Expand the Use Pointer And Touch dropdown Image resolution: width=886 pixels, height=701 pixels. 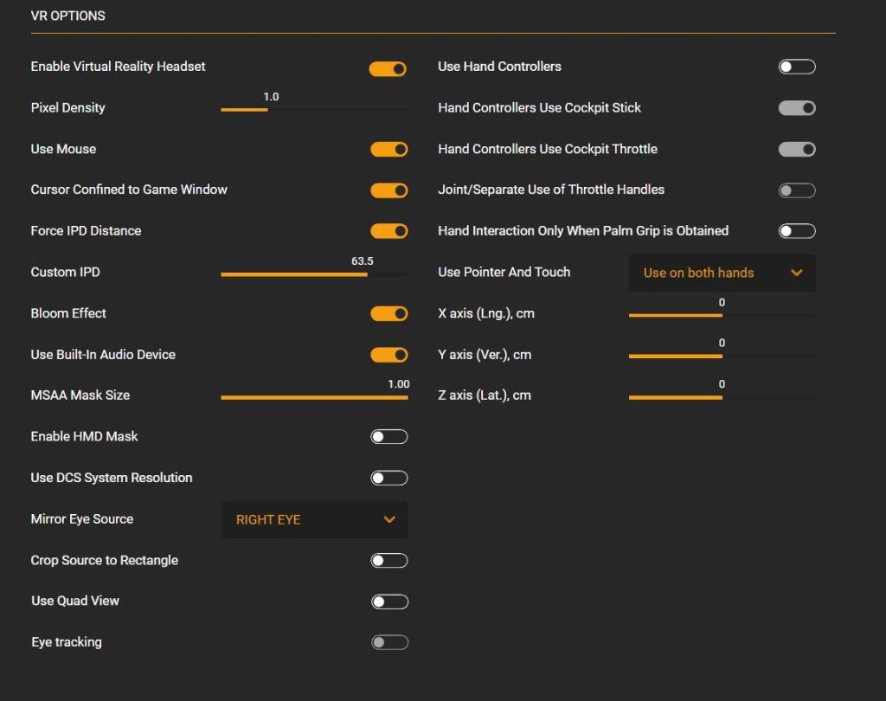pyautogui.click(x=722, y=273)
